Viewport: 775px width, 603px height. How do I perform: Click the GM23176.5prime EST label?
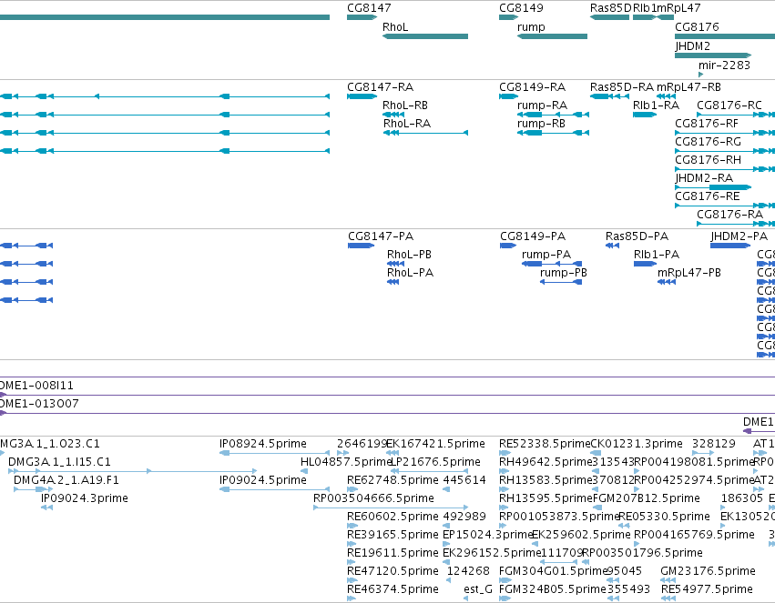click(708, 571)
